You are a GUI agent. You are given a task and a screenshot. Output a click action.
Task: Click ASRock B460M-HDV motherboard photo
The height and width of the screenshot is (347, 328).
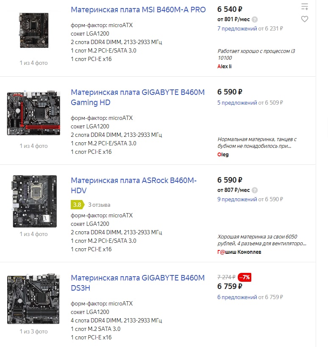34,201
